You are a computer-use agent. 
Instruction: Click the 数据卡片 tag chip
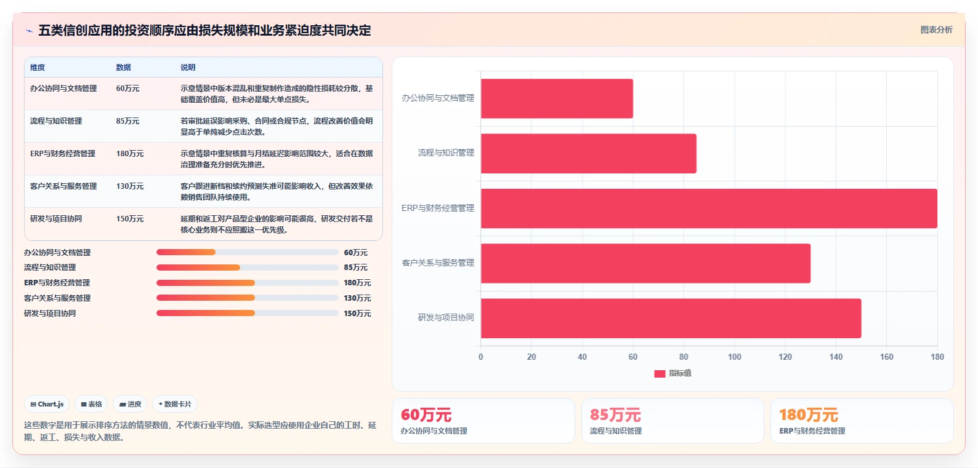175,404
